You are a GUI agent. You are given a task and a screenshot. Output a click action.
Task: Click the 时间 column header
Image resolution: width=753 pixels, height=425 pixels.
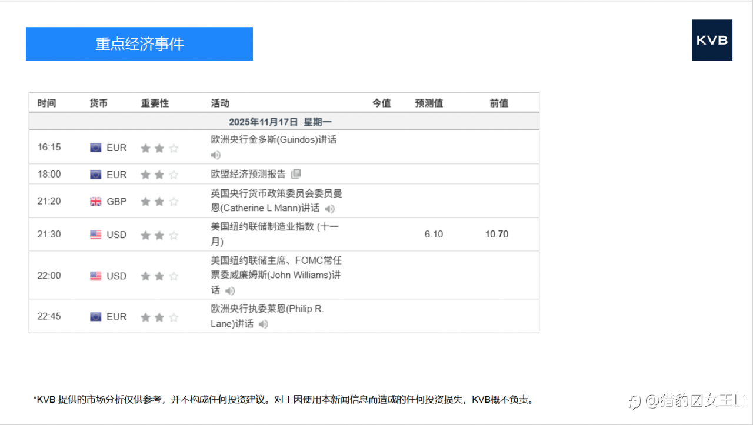click(x=47, y=103)
